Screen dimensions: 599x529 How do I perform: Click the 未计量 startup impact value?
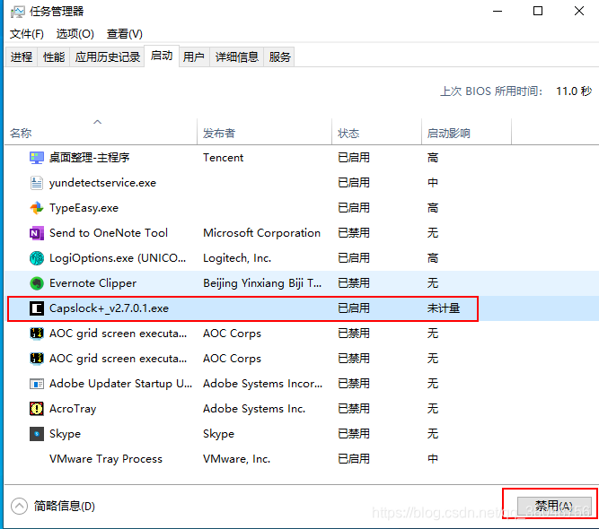444,308
